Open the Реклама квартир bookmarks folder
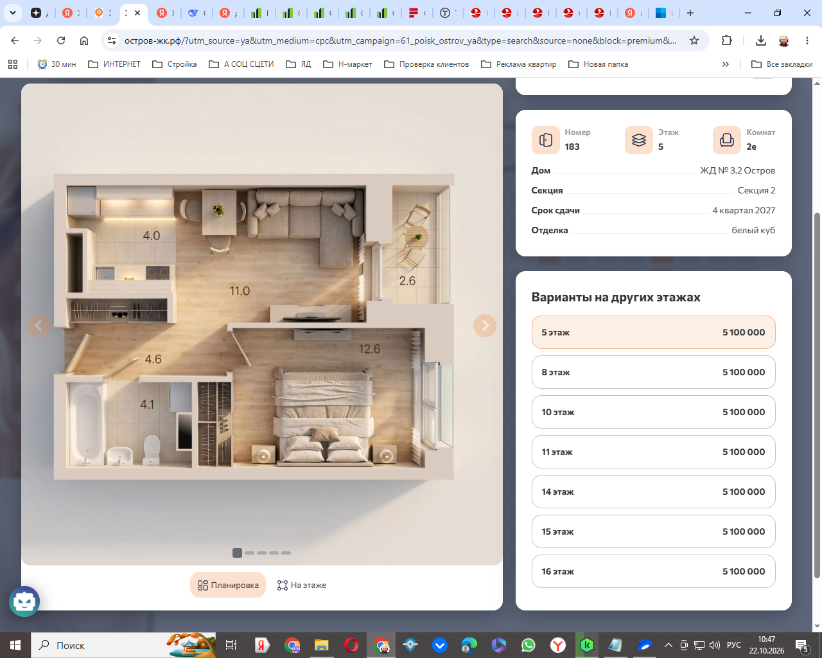Image resolution: width=822 pixels, height=658 pixels. click(519, 64)
